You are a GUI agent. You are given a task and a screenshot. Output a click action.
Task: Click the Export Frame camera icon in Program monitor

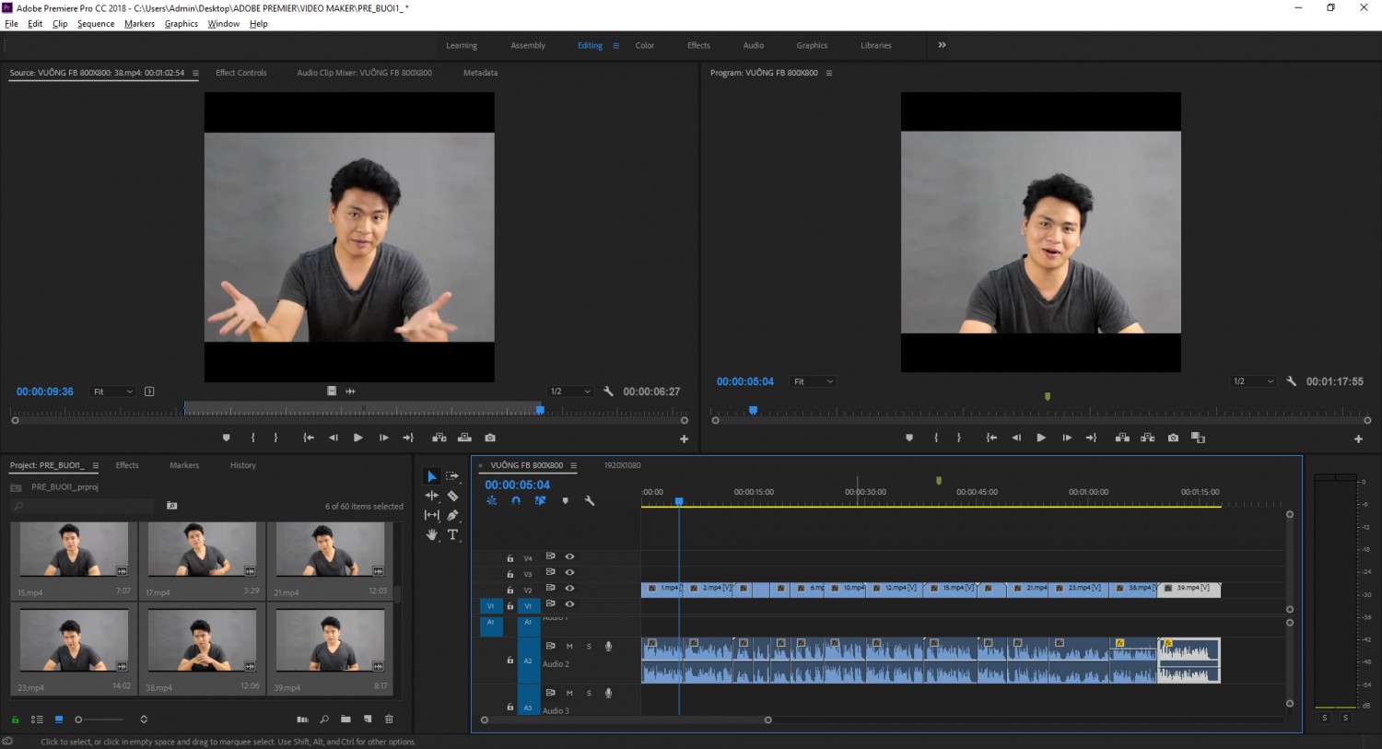pyautogui.click(x=1173, y=438)
